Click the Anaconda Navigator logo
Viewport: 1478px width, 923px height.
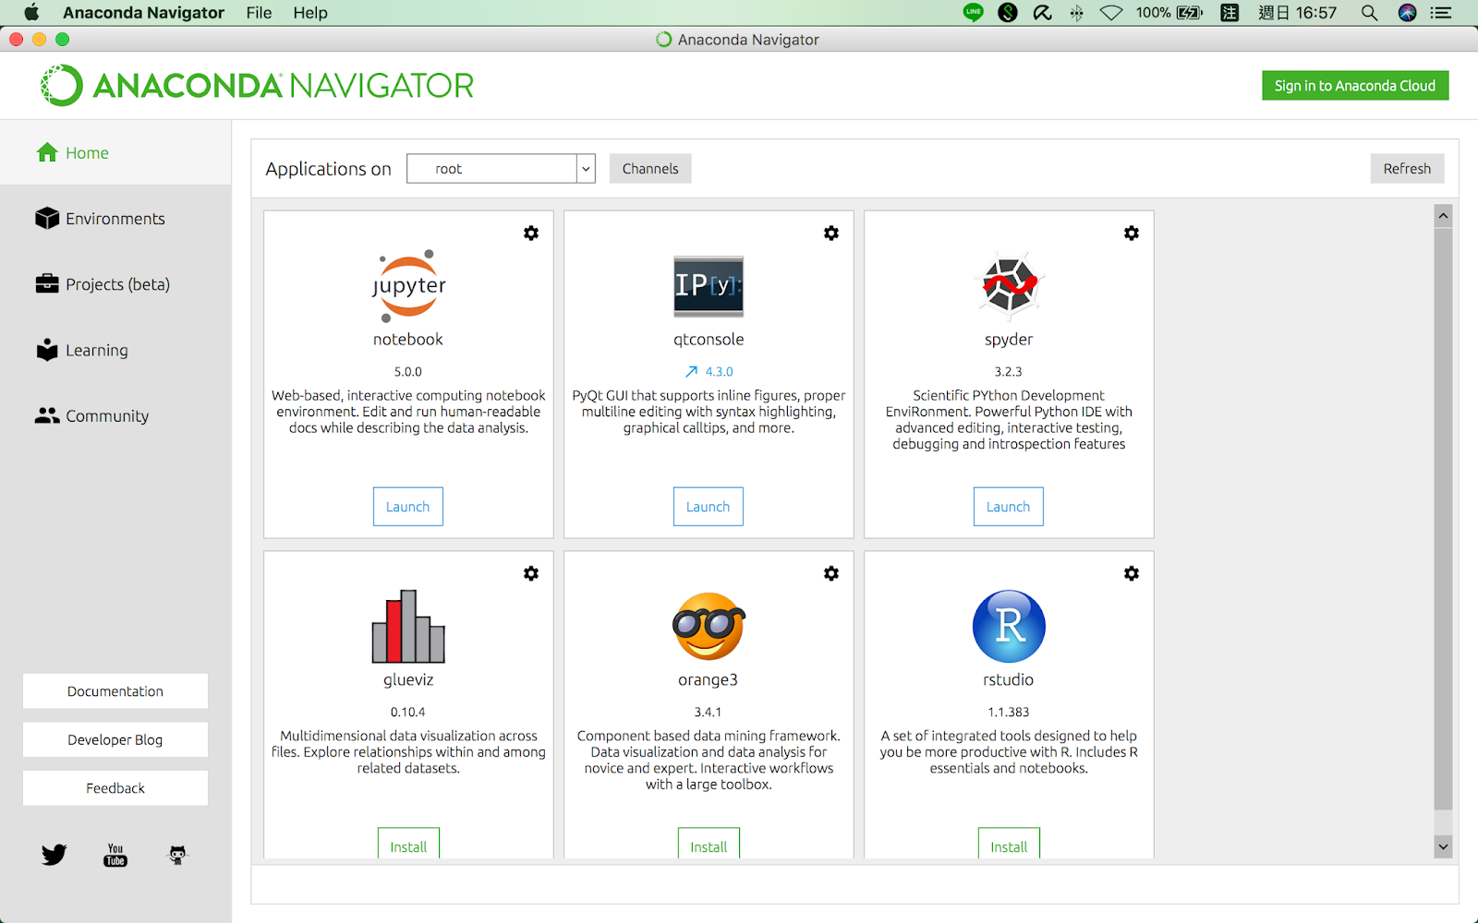click(x=257, y=86)
